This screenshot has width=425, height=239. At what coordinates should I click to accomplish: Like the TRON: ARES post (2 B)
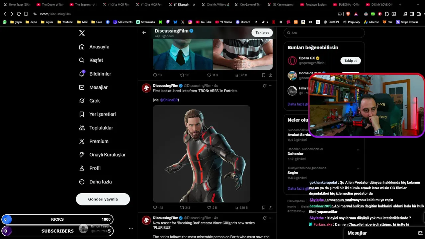[x=212, y=207]
